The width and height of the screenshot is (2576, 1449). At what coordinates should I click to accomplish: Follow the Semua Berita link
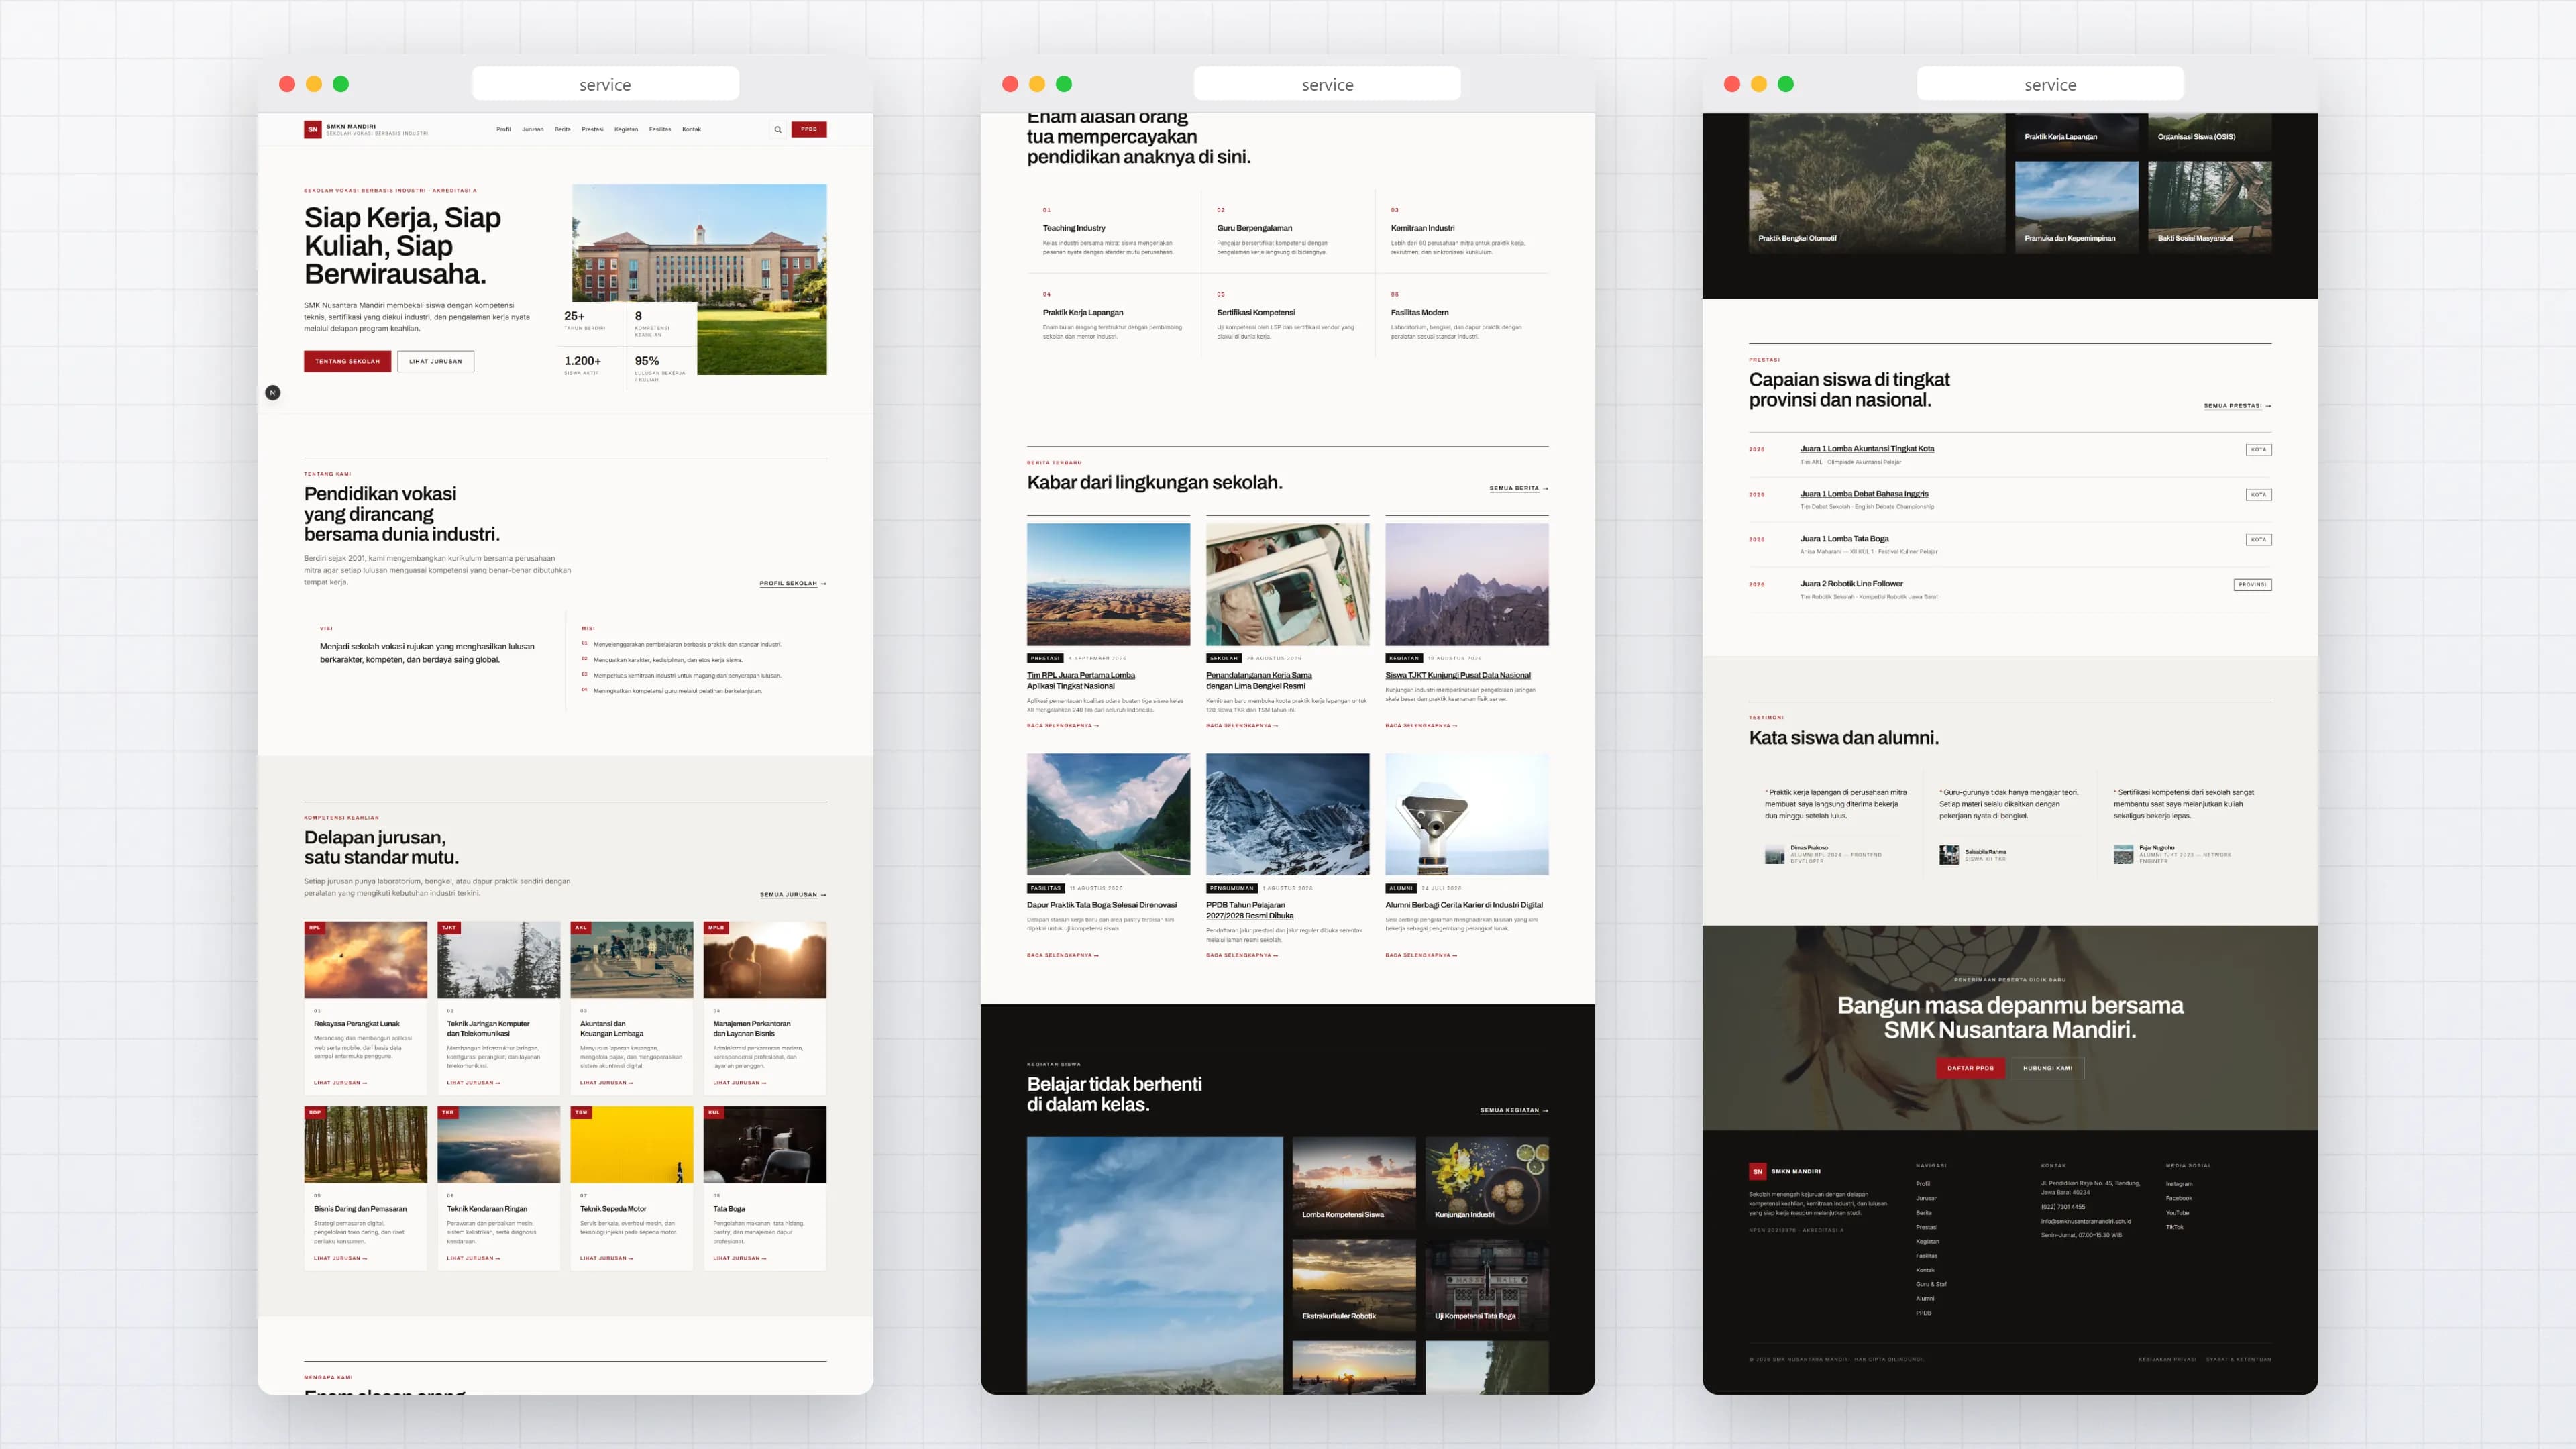pyautogui.click(x=1519, y=488)
